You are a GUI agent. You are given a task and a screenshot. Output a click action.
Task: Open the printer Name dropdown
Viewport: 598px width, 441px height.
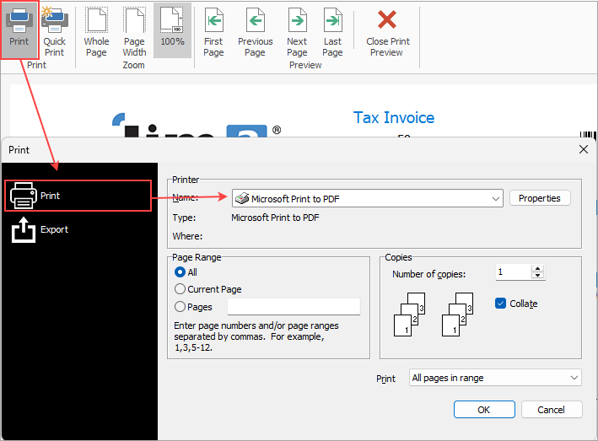[x=367, y=198]
